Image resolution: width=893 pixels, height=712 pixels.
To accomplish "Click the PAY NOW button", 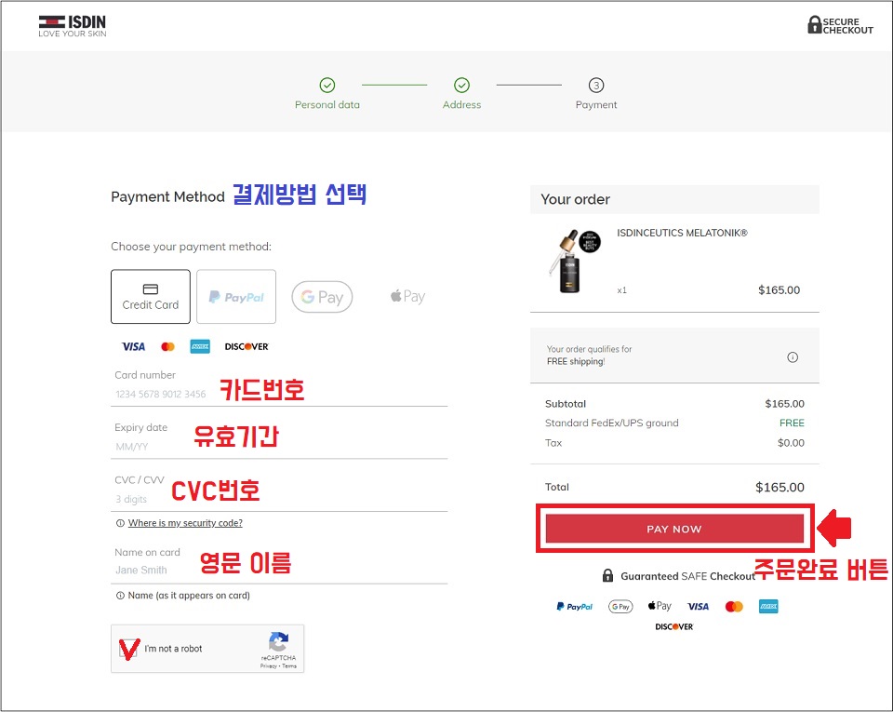I will pyautogui.click(x=674, y=529).
